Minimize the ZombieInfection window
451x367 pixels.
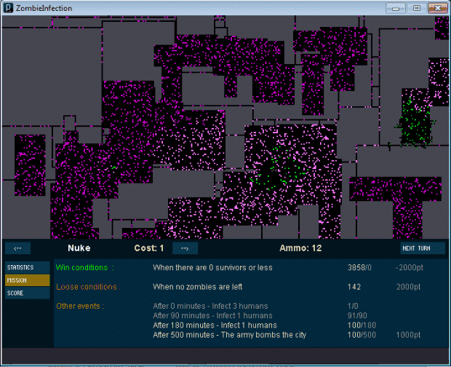coord(397,8)
